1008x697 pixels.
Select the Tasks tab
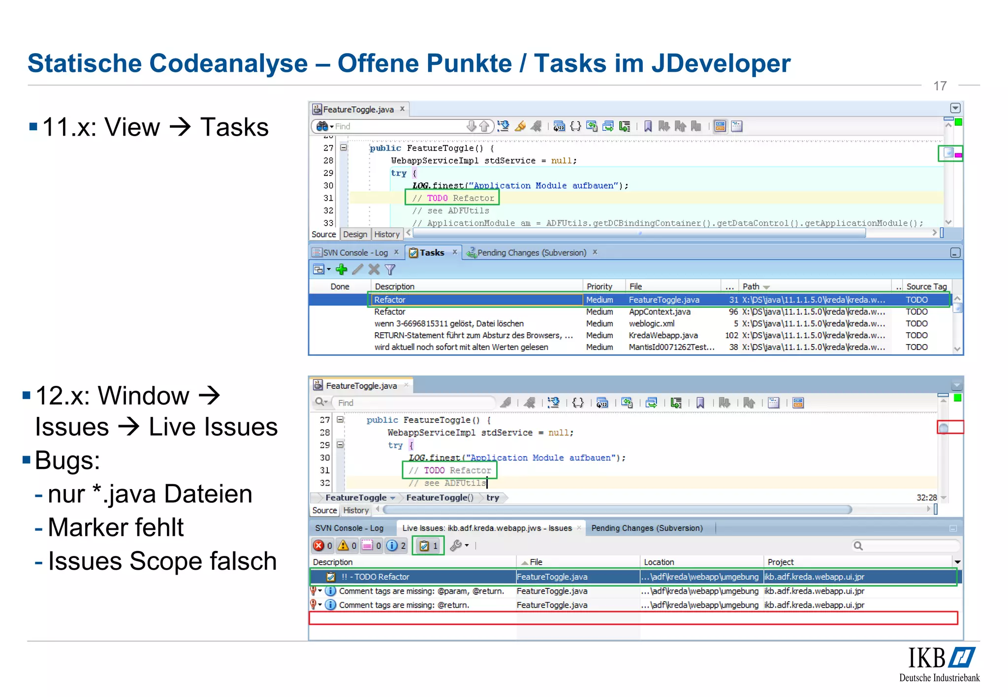[432, 253]
